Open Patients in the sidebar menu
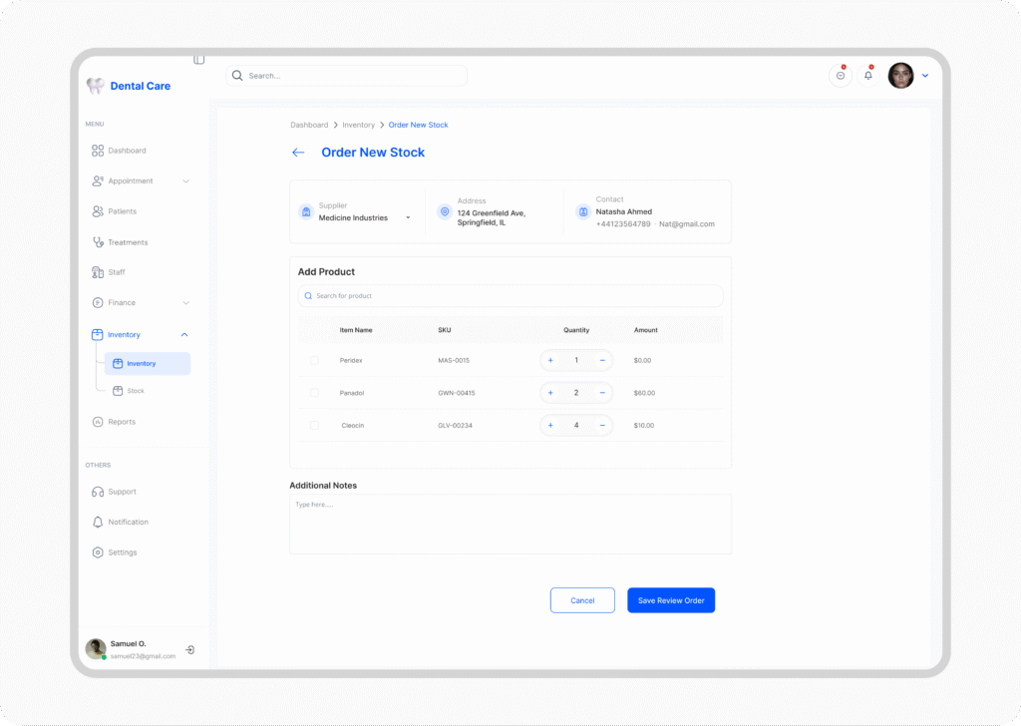This screenshot has height=726, width=1021. (122, 211)
